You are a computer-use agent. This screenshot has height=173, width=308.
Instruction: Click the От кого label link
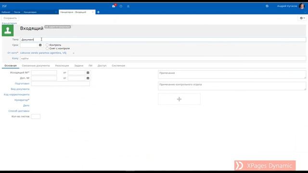tap(13, 53)
